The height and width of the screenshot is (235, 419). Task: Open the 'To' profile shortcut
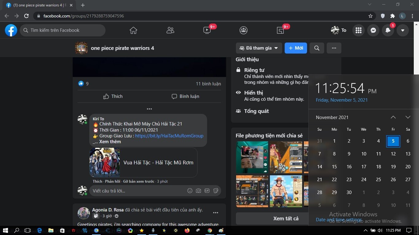339,30
